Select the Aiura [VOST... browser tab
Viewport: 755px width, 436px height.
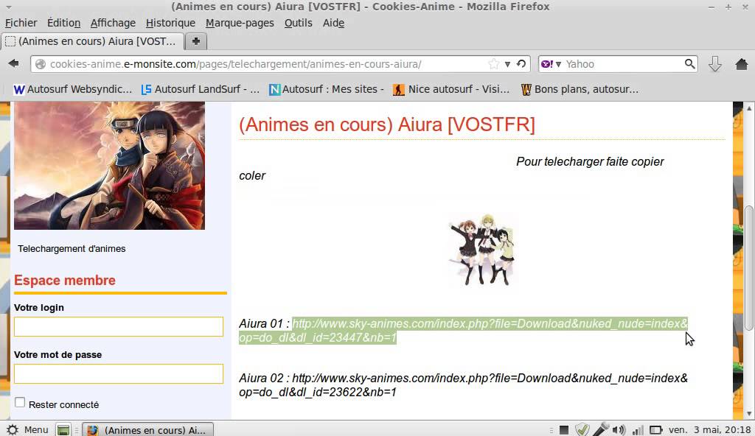tap(92, 41)
